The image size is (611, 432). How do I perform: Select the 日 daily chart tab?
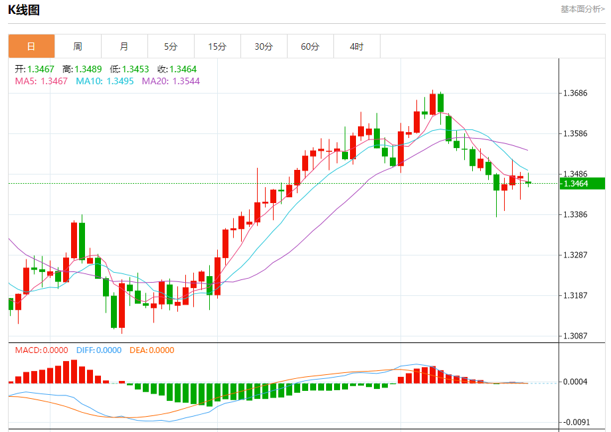[x=32, y=46]
